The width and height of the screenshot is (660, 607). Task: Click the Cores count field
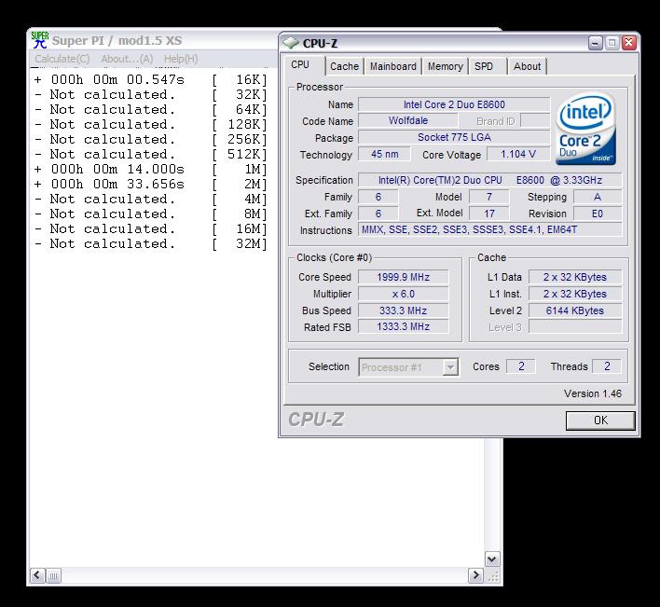521,366
